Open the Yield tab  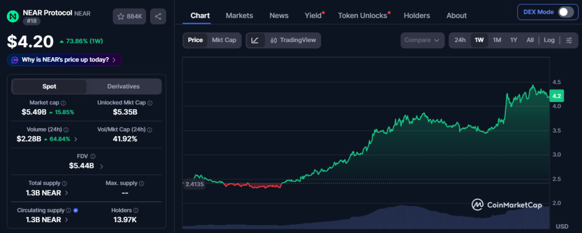[313, 15]
